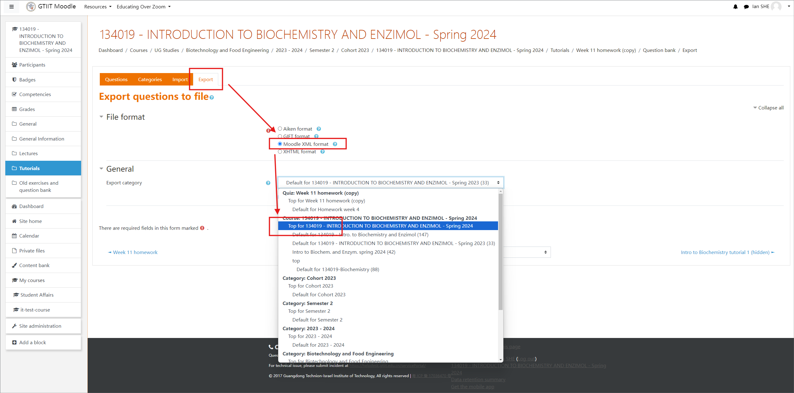Toggle the hamburger side menu
The height and width of the screenshot is (393, 794).
point(12,7)
